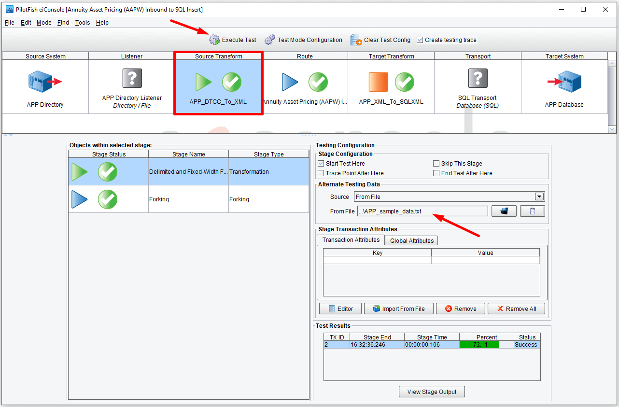619x407 pixels.
Task: Click TX ID column header
Action: click(x=337, y=337)
